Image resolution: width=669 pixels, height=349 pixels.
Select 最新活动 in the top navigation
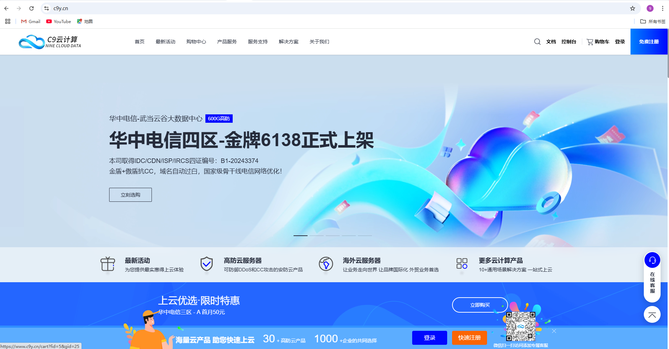pyautogui.click(x=165, y=42)
